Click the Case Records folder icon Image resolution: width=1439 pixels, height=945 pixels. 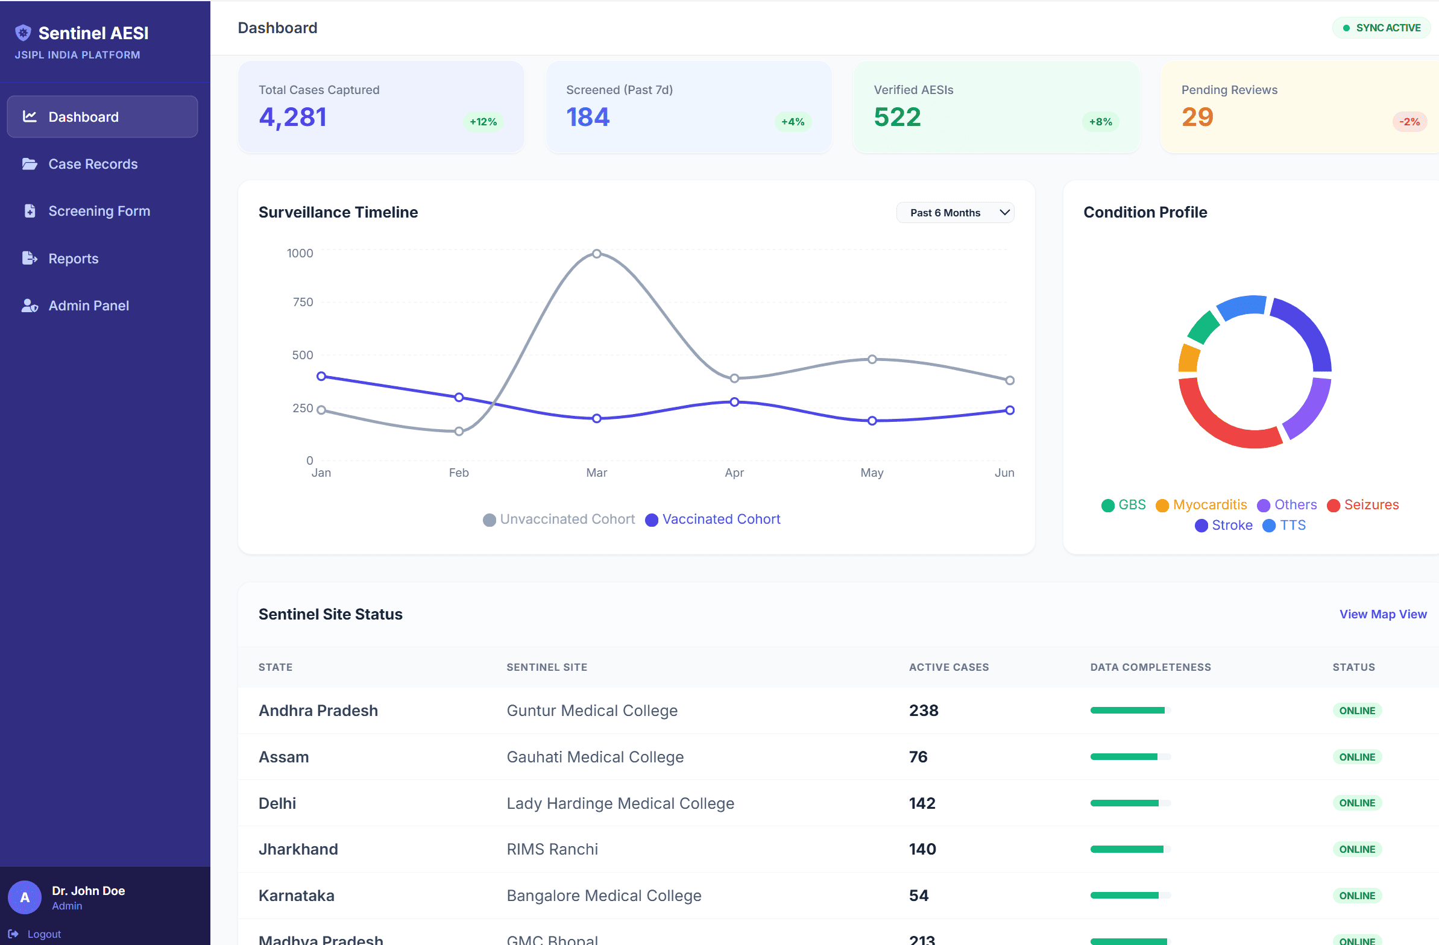click(x=30, y=164)
